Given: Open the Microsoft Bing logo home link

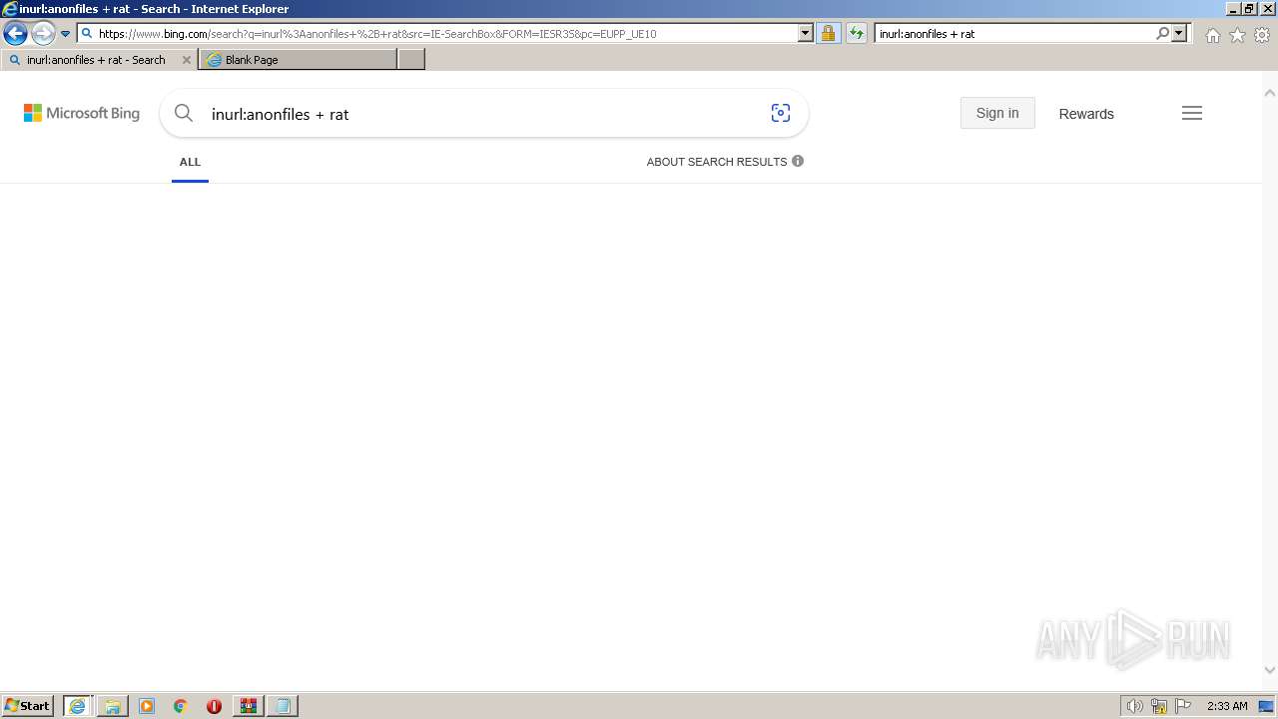Looking at the screenshot, I should 82,114.
